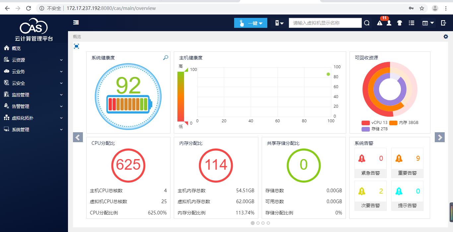Screen dimensions: 453x232
Task: Click the logout icon in top bar
Action: coord(443,23)
